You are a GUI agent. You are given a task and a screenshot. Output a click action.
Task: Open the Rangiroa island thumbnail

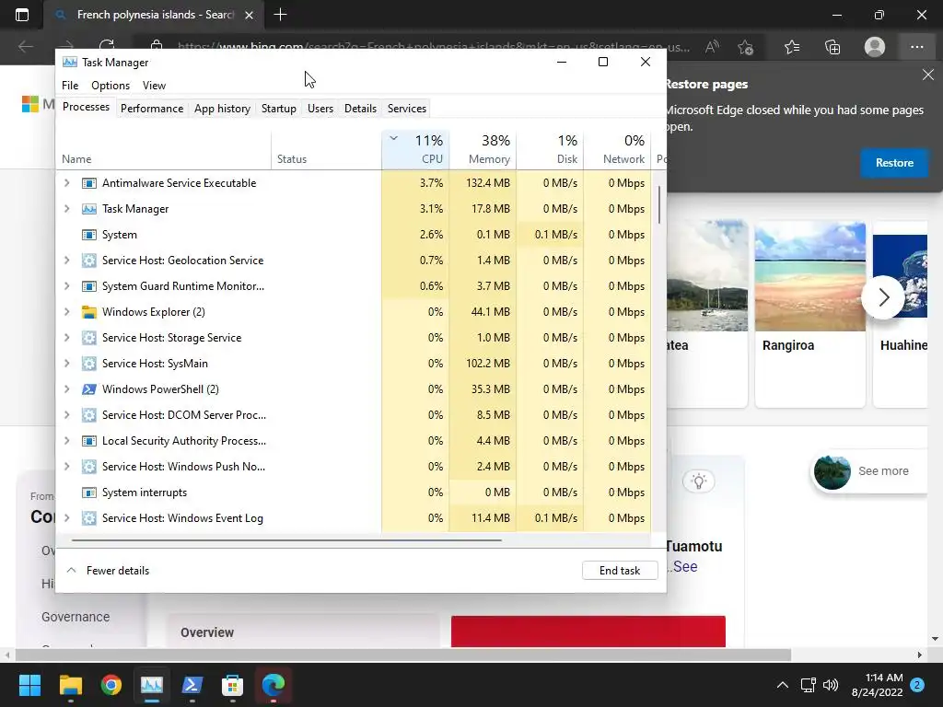tap(809, 276)
